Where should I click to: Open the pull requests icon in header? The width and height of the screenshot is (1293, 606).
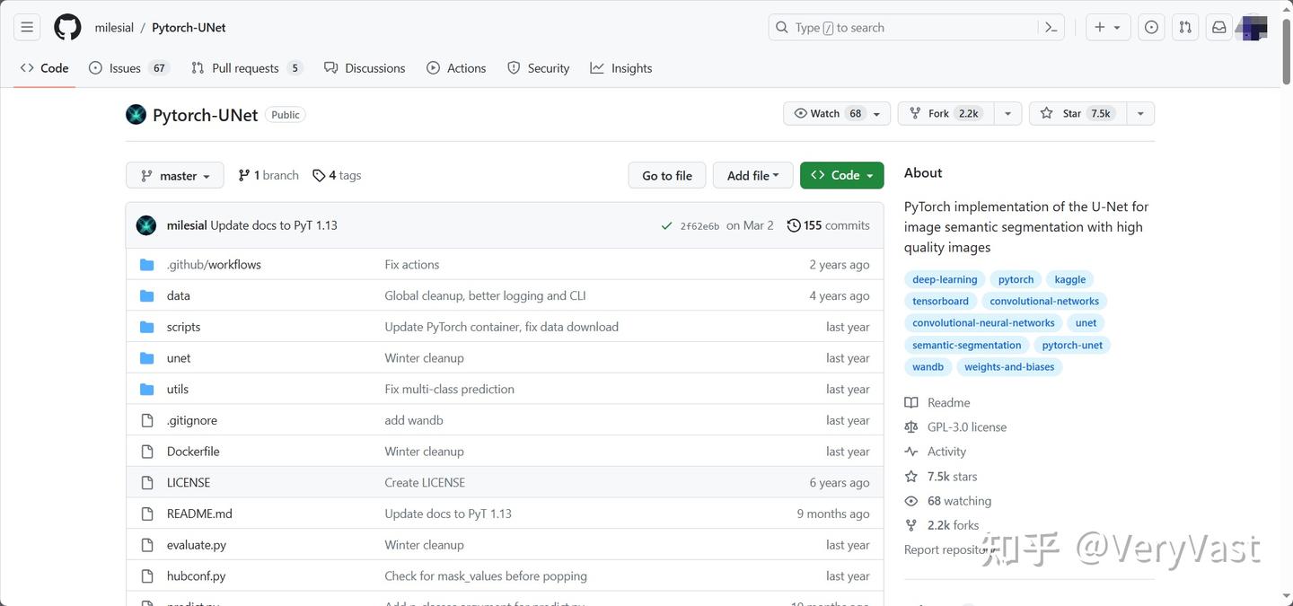tap(1185, 28)
